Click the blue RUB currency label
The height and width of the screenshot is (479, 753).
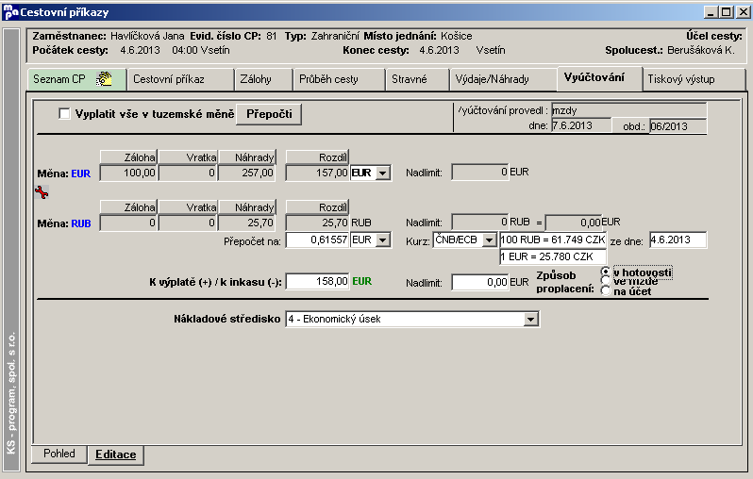pos(81,223)
